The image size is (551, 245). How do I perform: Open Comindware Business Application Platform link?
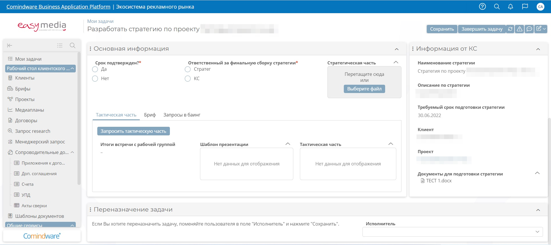[58, 7]
